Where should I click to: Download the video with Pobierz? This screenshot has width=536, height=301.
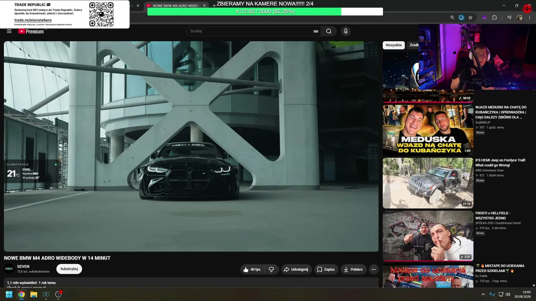[x=353, y=270]
